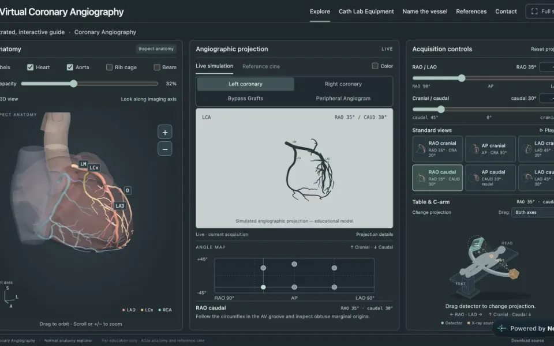
Task: Click the LIVE status label
Action: 387,49
